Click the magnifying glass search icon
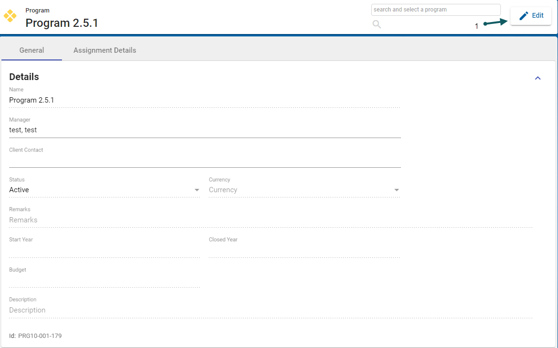Screen dimensions: 558x348 (x=377, y=24)
